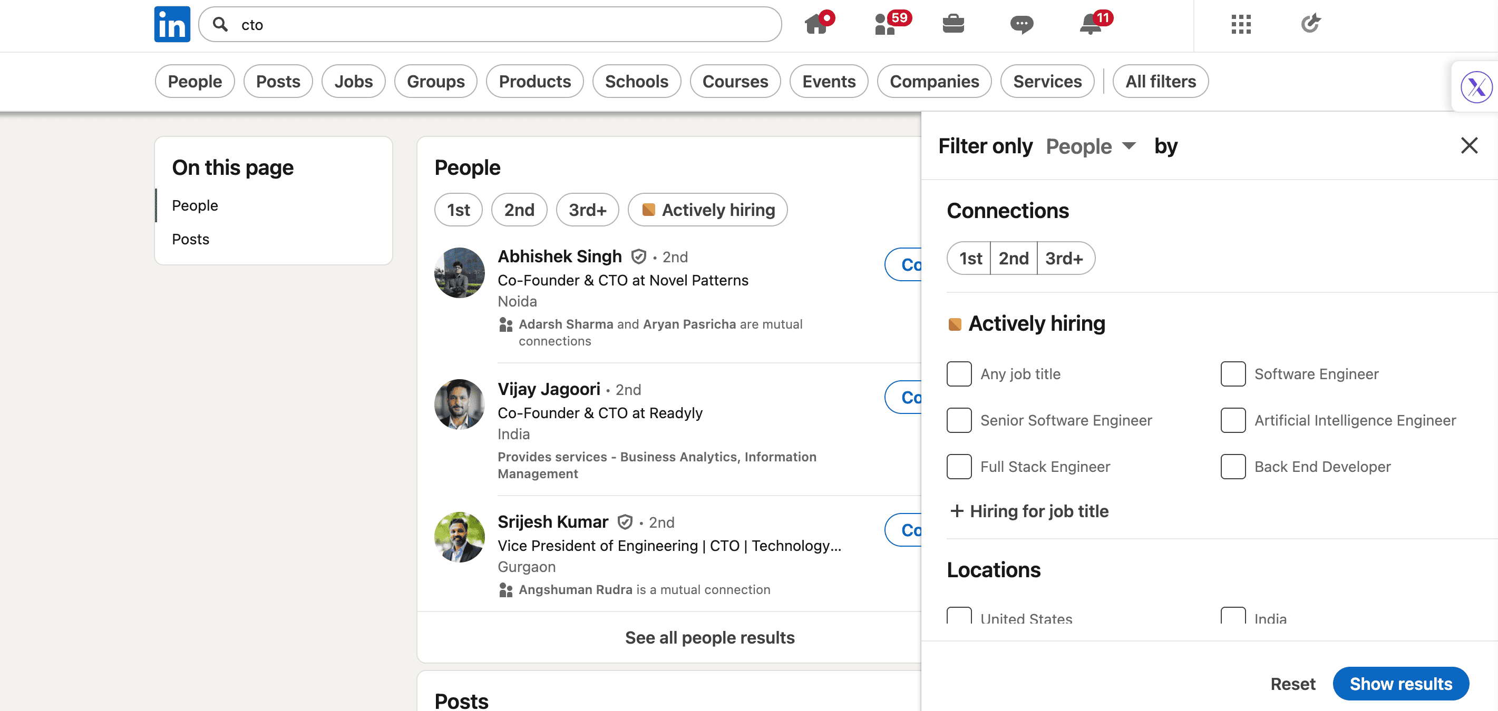
Task: Select Posts in the On this page menu
Action: (190, 239)
